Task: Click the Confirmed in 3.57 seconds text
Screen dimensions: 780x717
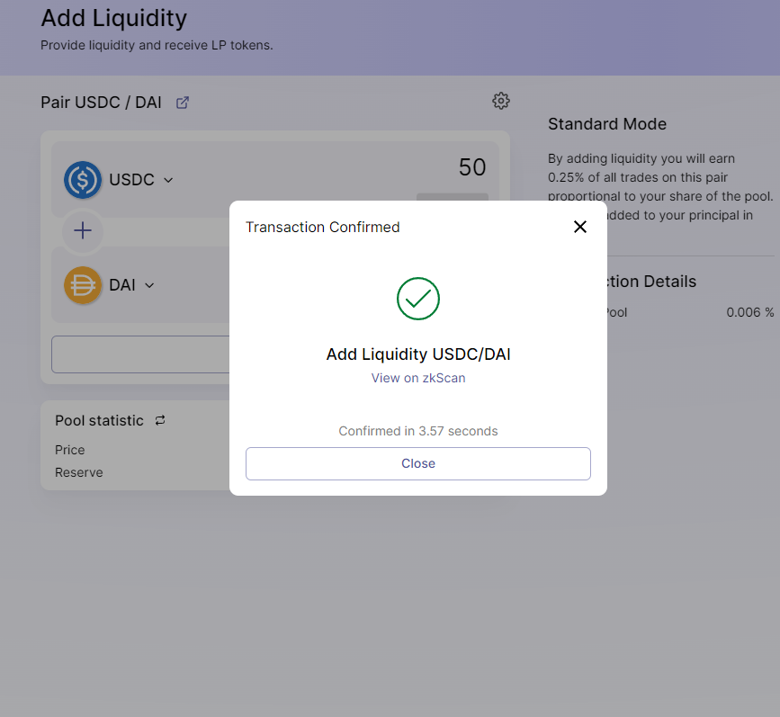Action: pos(417,431)
